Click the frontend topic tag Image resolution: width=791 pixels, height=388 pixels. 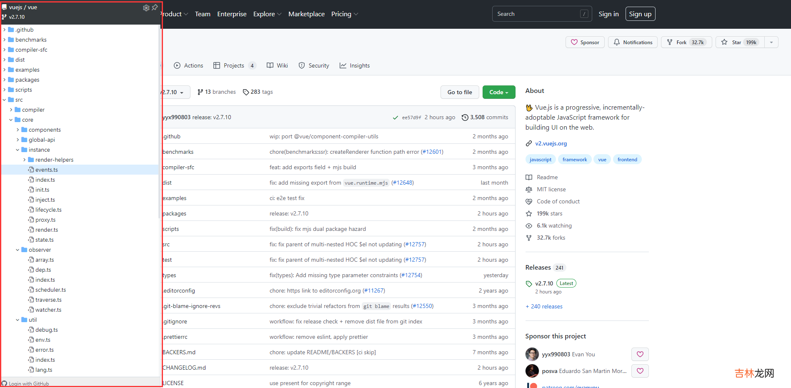coord(627,160)
